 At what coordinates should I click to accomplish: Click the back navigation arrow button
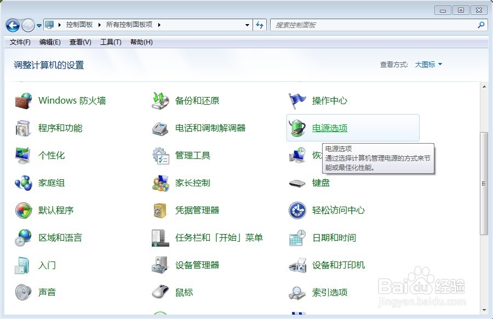tap(12, 25)
